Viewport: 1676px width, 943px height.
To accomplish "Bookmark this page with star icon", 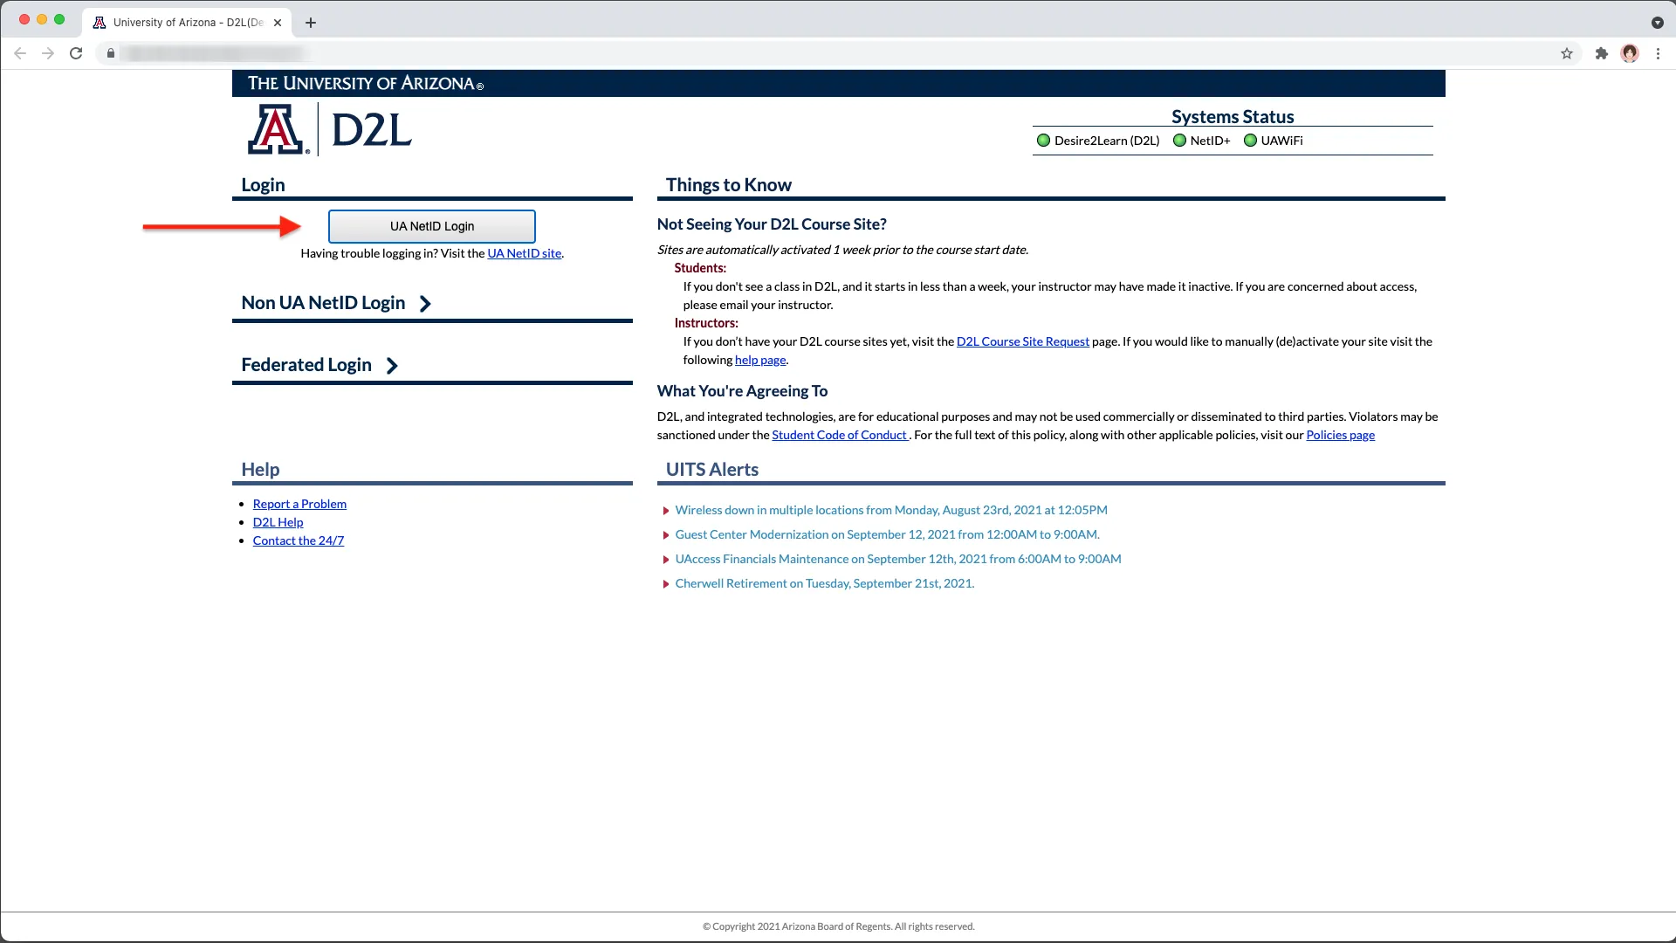I will click(x=1567, y=53).
